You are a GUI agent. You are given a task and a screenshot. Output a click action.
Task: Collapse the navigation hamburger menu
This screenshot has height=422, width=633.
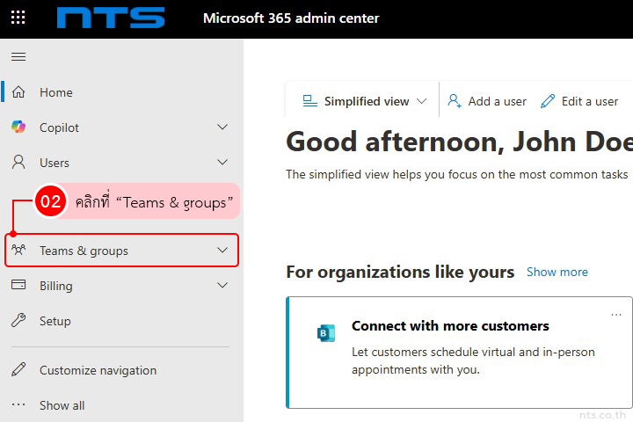click(18, 57)
